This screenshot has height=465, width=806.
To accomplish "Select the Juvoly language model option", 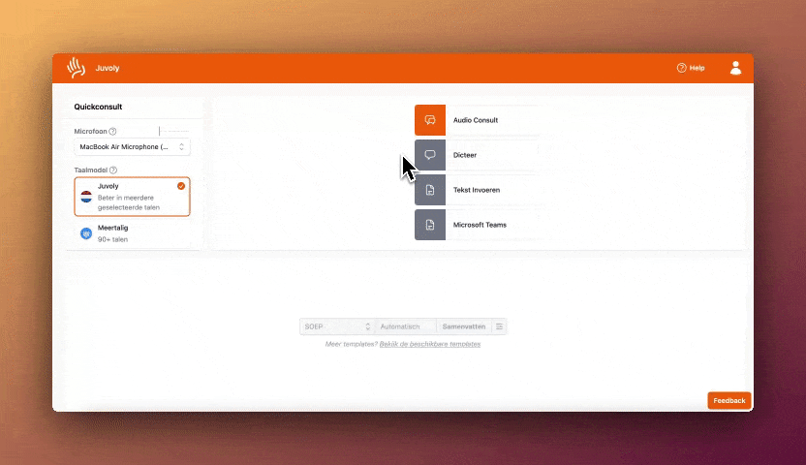I will tap(132, 197).
